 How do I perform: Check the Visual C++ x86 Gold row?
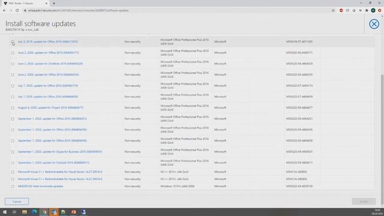13,179
